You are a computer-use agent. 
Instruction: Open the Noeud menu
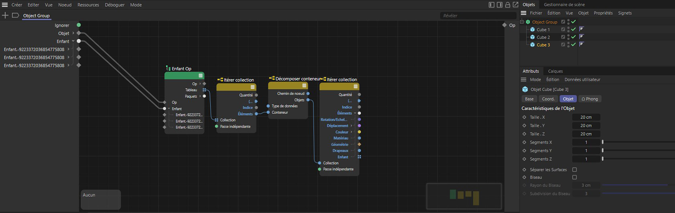tap(65, 5)
